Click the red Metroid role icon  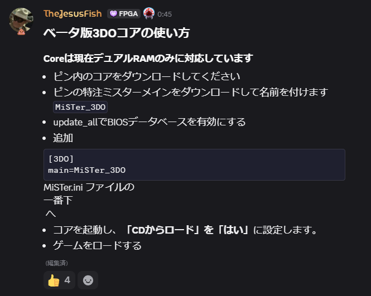[149, 13]
